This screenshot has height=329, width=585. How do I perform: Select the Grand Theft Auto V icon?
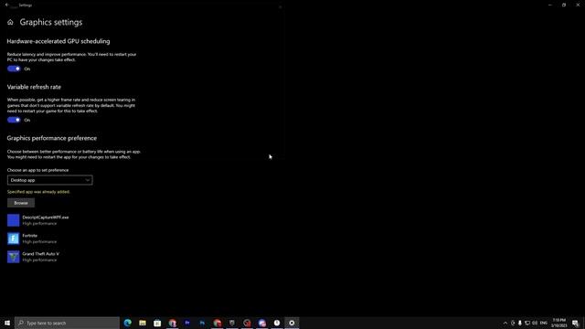tap(14, 257)
